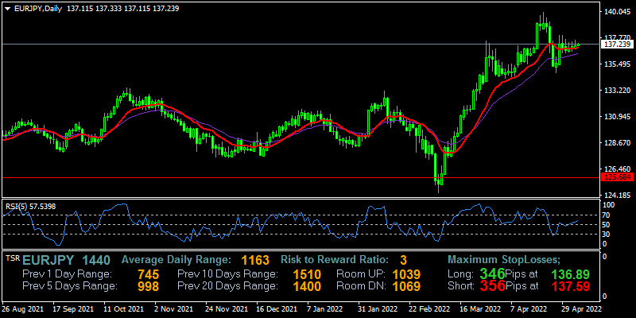This screenshot has height=318, width=636.
Task: Click the date label 7 Jan 2022
Action: [x=326, y=310]
